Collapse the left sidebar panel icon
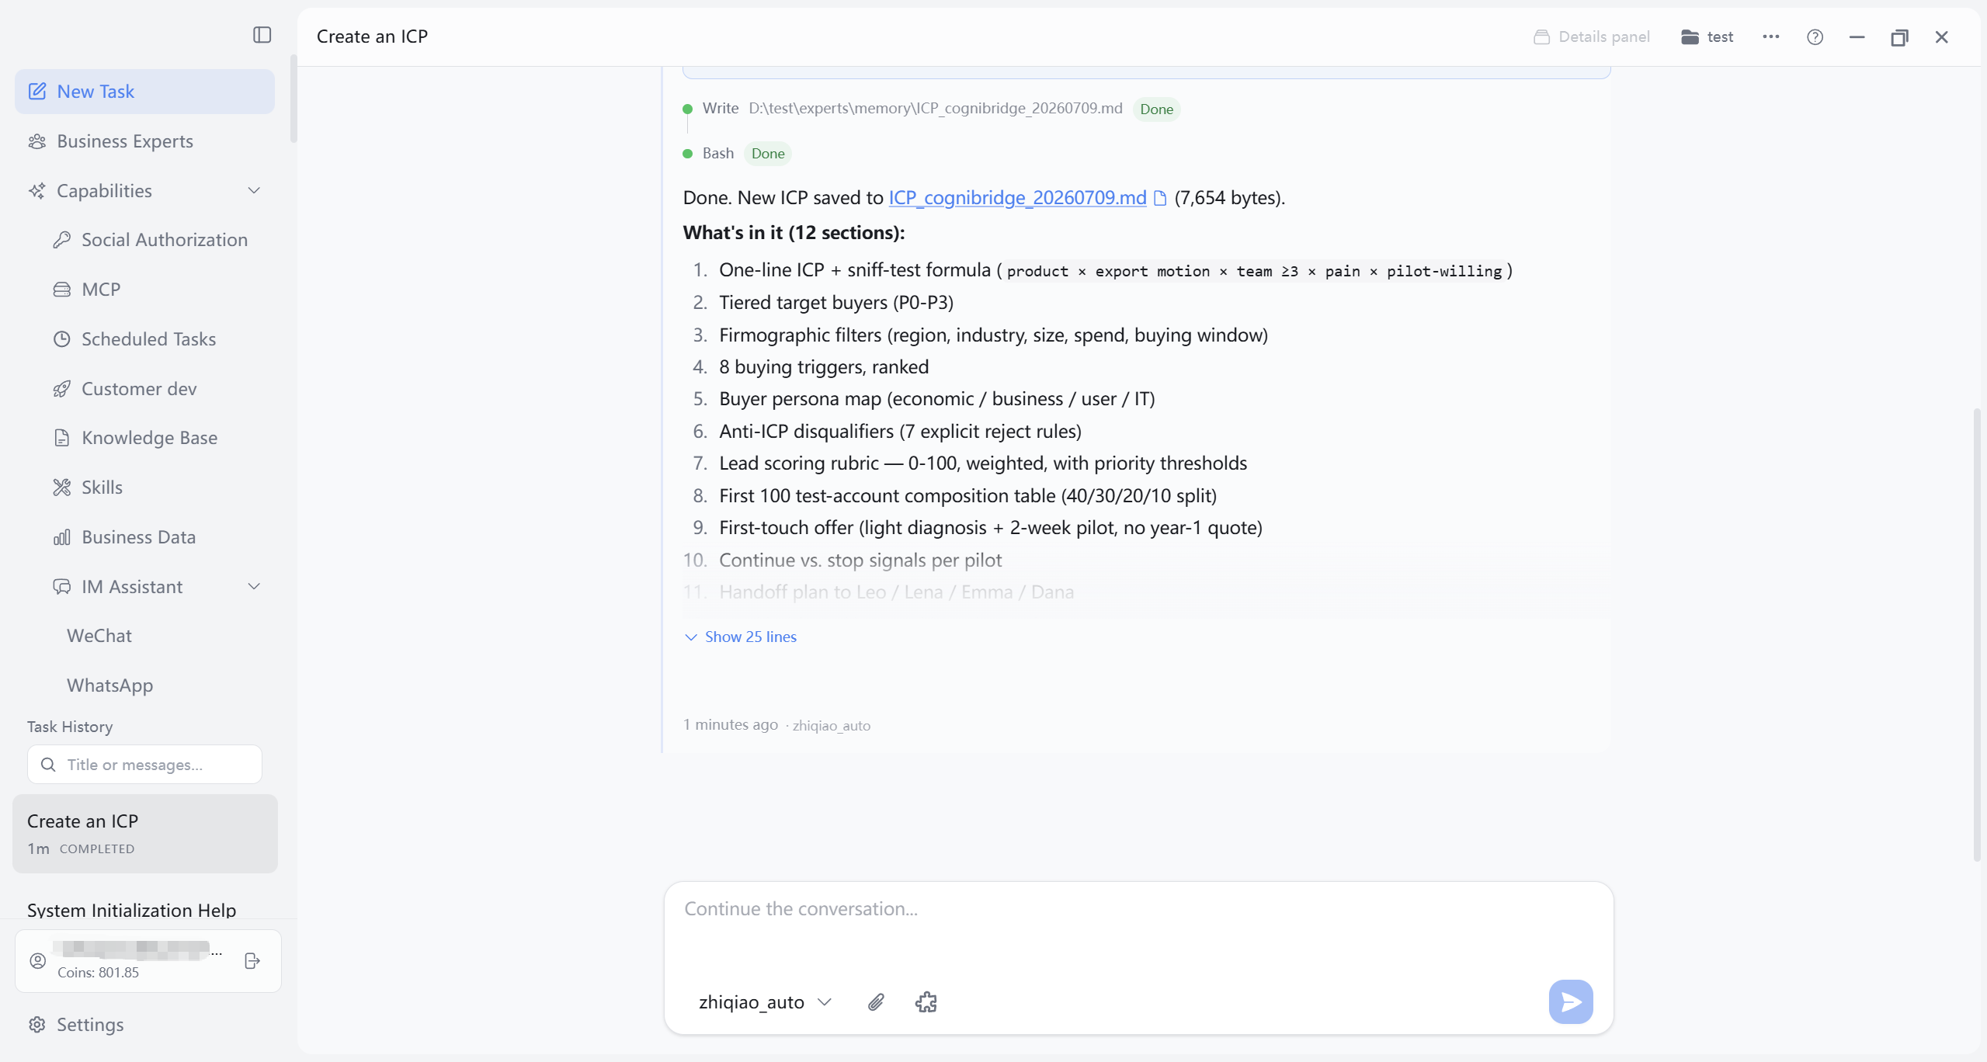 click(x=262, y=35)
